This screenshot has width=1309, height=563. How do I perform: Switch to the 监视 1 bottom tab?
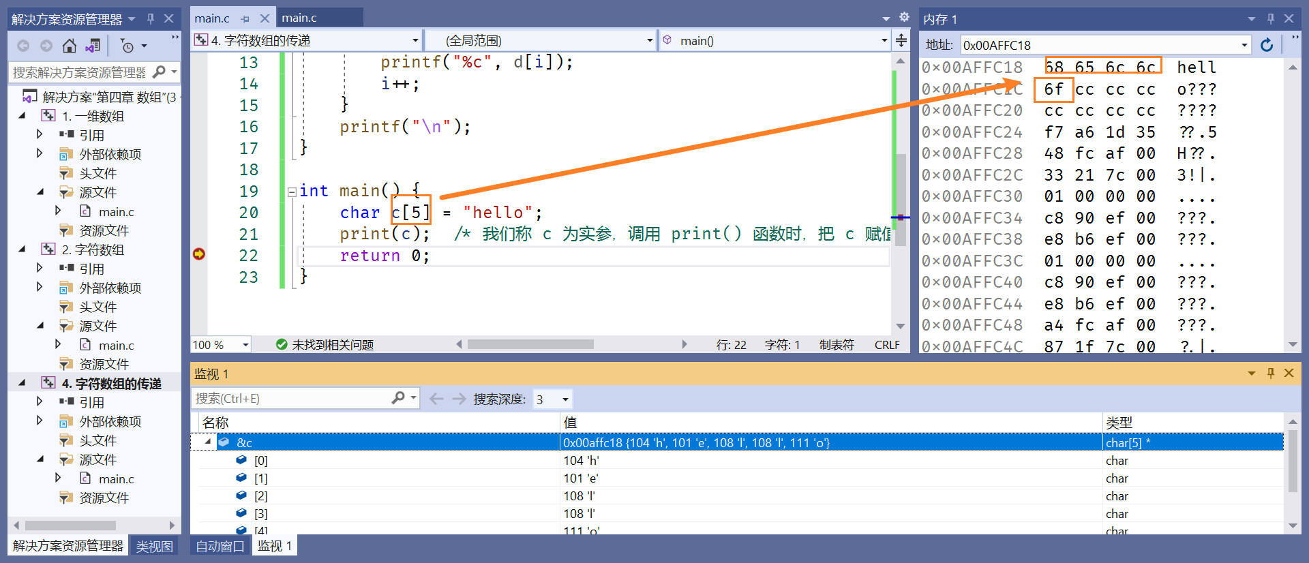tap(275, 546)
